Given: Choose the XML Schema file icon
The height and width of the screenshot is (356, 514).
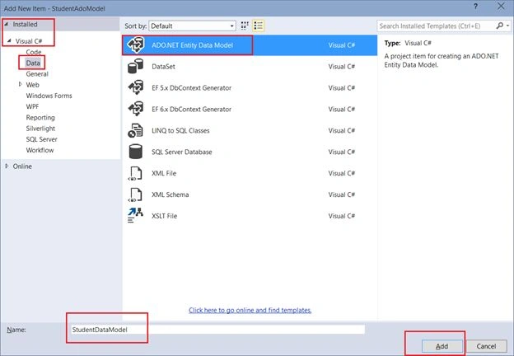Looking at the screenshot, I should point(135,194).
